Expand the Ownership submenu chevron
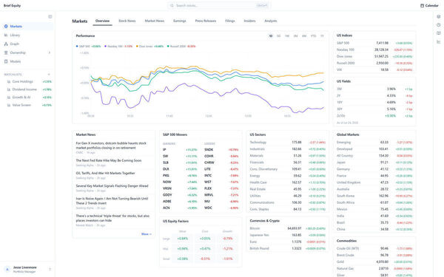This screenshot has width=444, height=277. tap(50, 52)
